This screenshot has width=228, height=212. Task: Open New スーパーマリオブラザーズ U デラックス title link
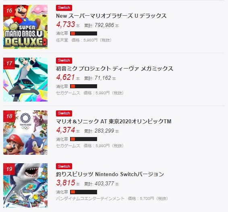111,16
